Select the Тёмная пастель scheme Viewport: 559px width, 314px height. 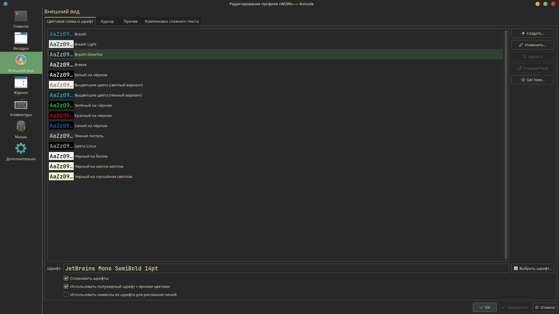pos(275,136)
